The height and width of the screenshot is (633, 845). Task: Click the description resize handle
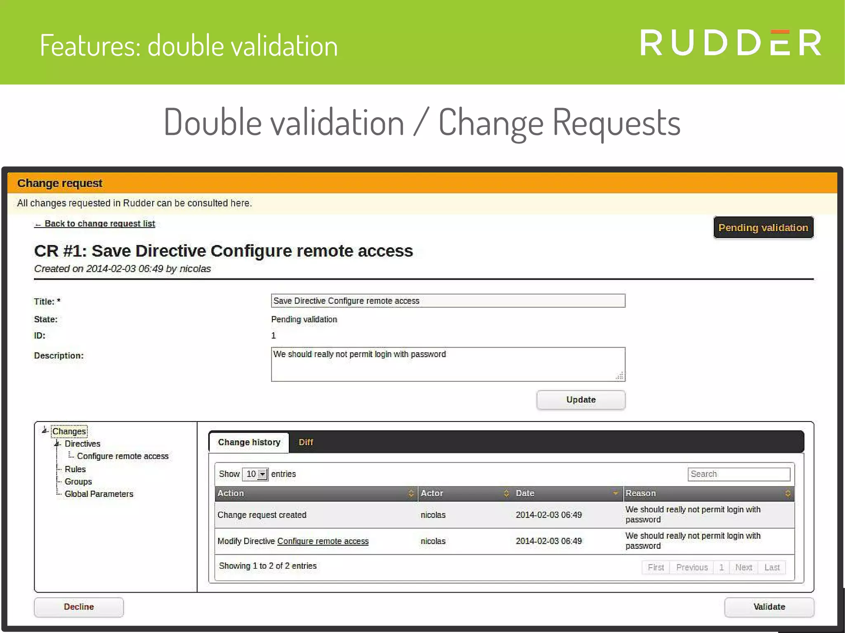pyautogui.click(x=620, y=376)
